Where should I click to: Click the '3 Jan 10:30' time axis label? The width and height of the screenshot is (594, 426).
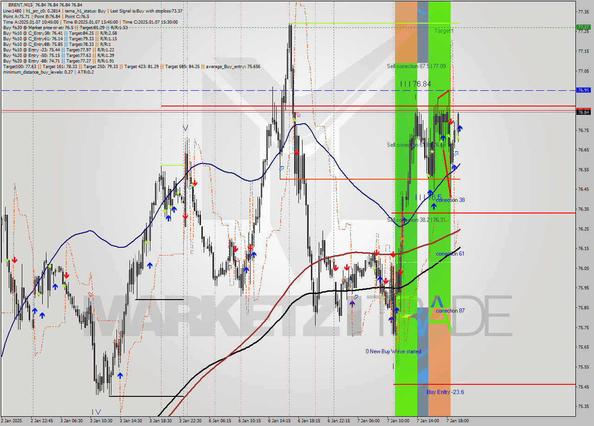[101, 421]
